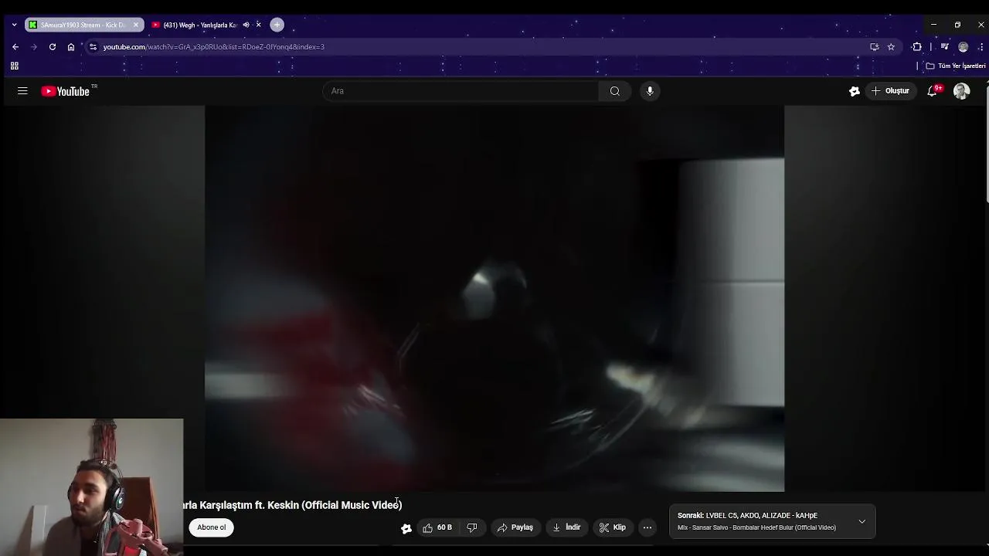Start voice search with the microphone icon

coord(650,91)
